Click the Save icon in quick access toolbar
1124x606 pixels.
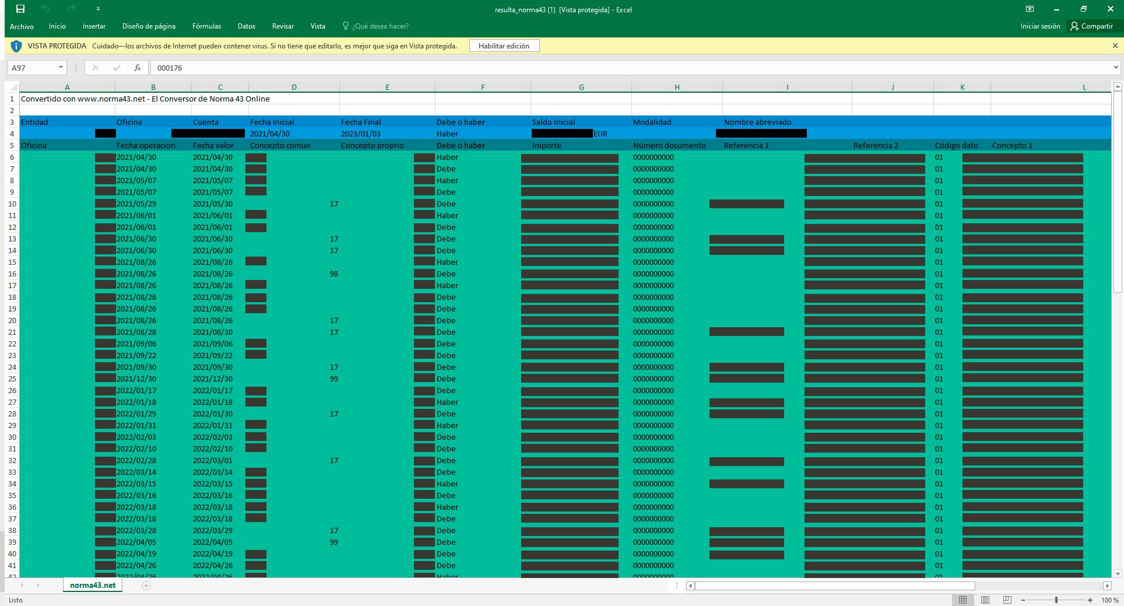pos(20,9)
